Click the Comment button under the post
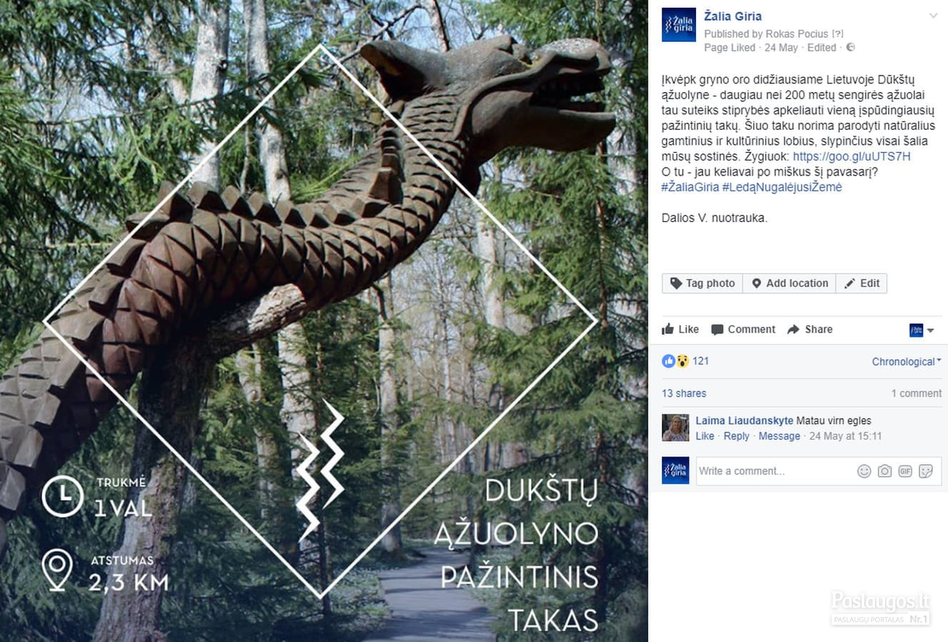Viewport: 948px width, 642px height. (742, 330)
